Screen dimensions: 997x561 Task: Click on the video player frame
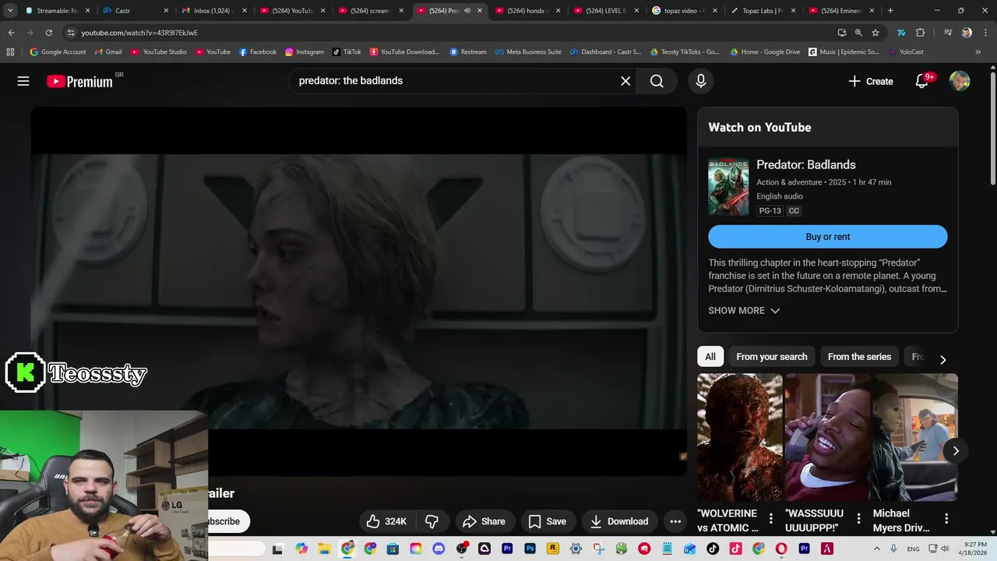358,291
